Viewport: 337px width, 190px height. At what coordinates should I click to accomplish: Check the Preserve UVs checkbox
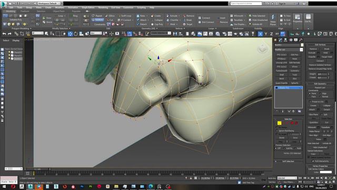point(310,101)
